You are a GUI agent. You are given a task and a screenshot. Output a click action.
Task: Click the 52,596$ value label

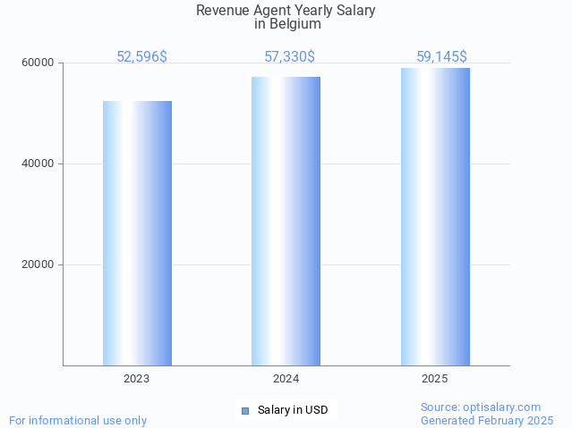point(141,56)
